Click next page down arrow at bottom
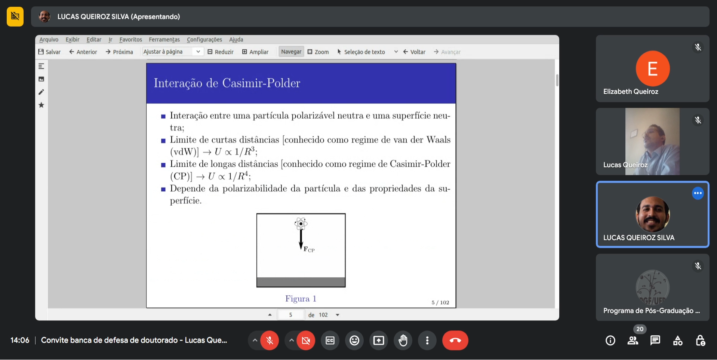Viewport: 717px width, 360px height. point(338,315)
